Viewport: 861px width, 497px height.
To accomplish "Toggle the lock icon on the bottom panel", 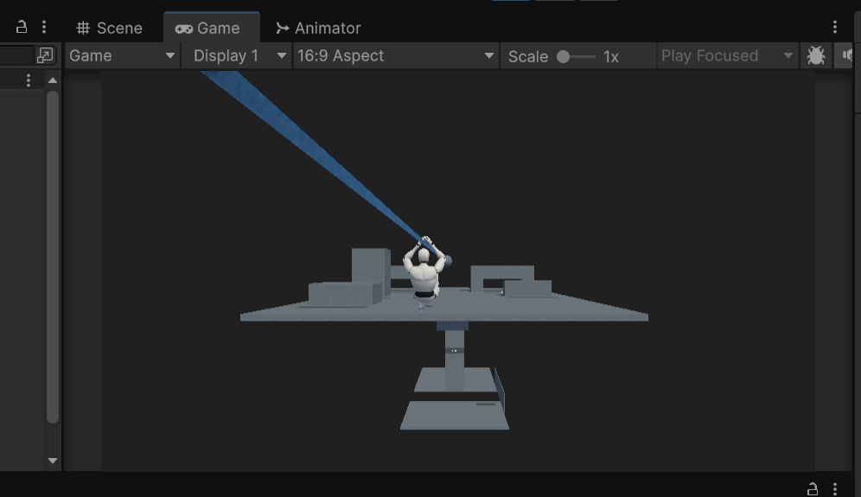I will pos(812,488).
